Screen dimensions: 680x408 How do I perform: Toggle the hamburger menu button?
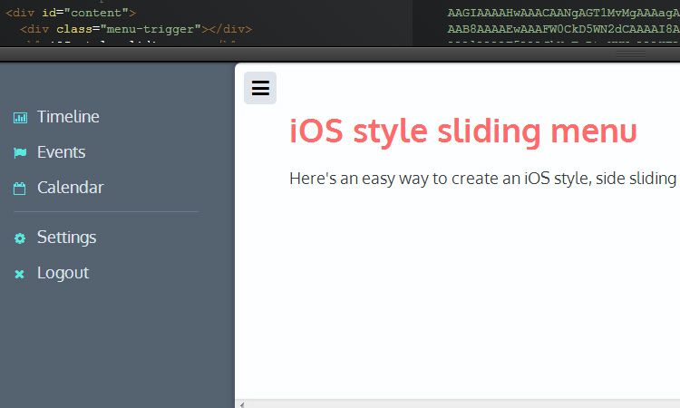(260, 88)
